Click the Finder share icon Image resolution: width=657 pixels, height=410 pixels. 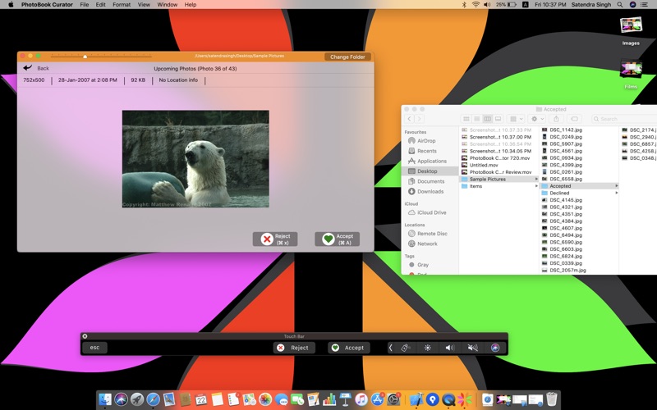[556, 119]
